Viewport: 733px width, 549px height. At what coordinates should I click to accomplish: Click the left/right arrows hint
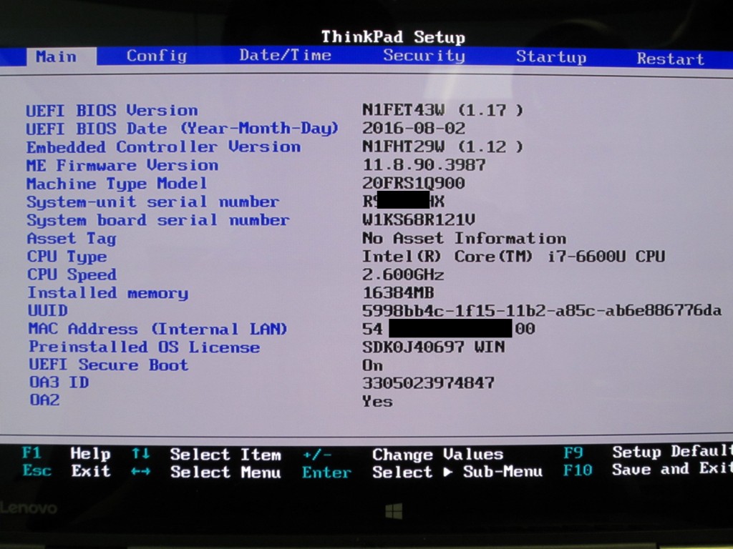[x=141, y=472]
